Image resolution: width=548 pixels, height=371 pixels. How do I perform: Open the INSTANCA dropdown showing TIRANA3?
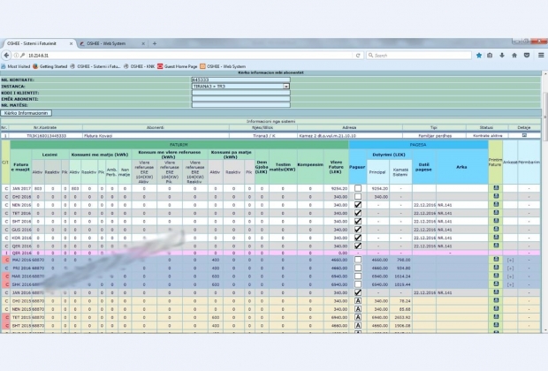[240, 87]
